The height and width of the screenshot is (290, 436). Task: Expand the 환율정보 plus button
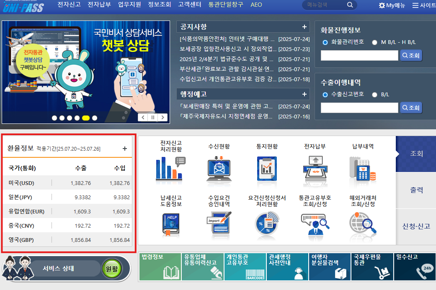[x=125, y=149]
